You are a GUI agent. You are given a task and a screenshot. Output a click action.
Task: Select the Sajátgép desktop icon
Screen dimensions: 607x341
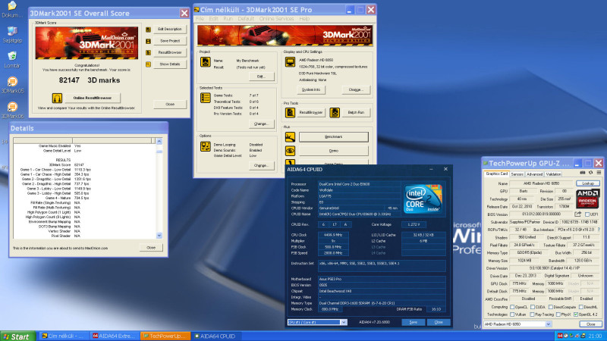[x=12, y=34]
